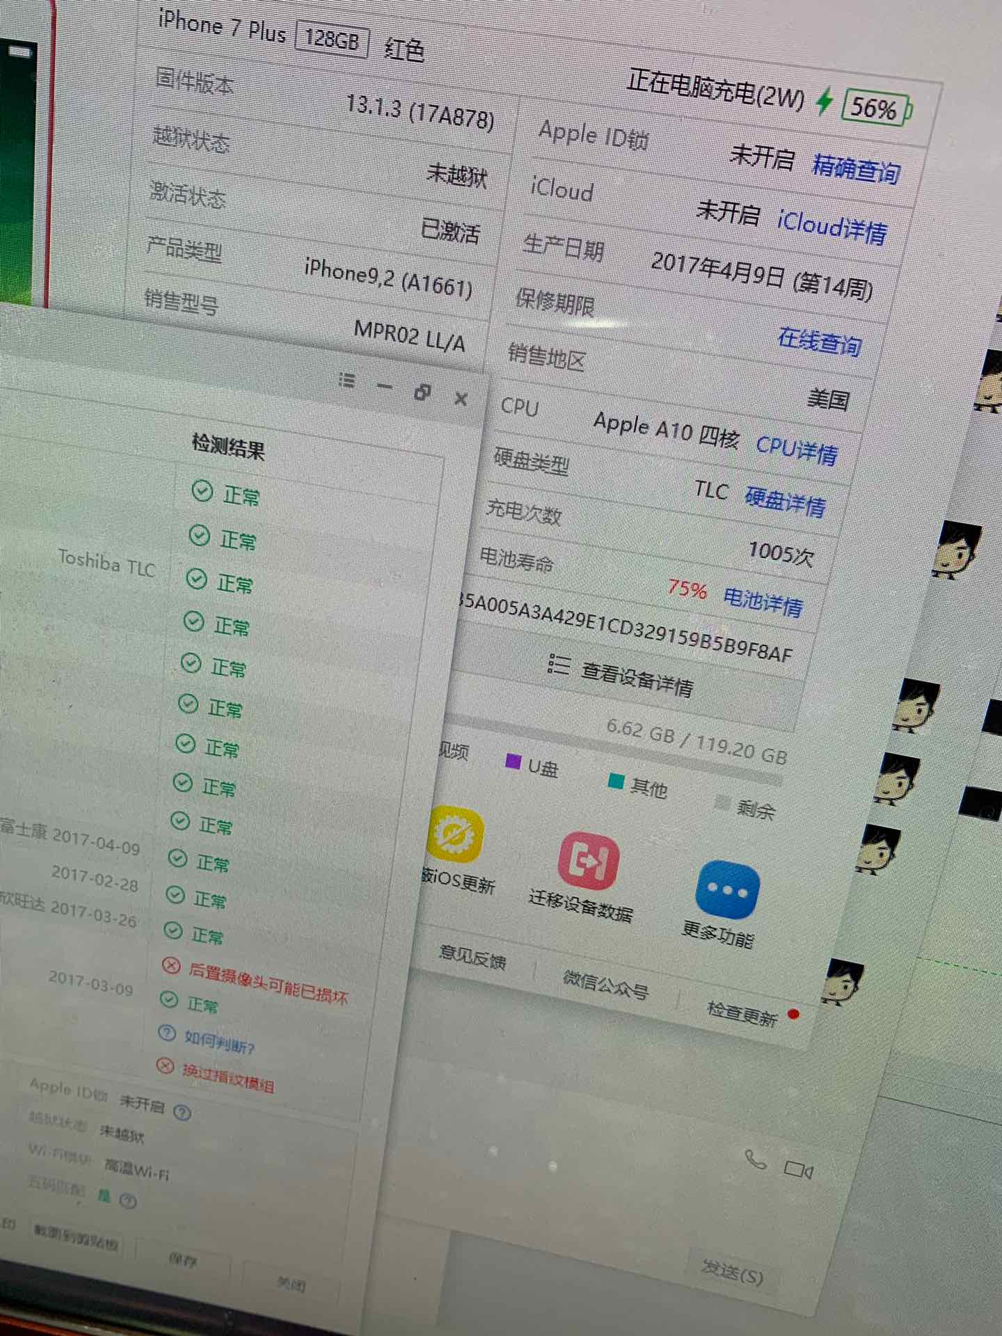The width and height of the screenshot is (1002, 1336).
Task: Click green check icon in 富士康 2017-04-09 row
Action: pyautogui.click(x=178, y=859)
